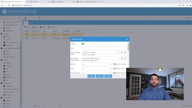Collapse the Information section in sidebar

[x=1, y=98]
